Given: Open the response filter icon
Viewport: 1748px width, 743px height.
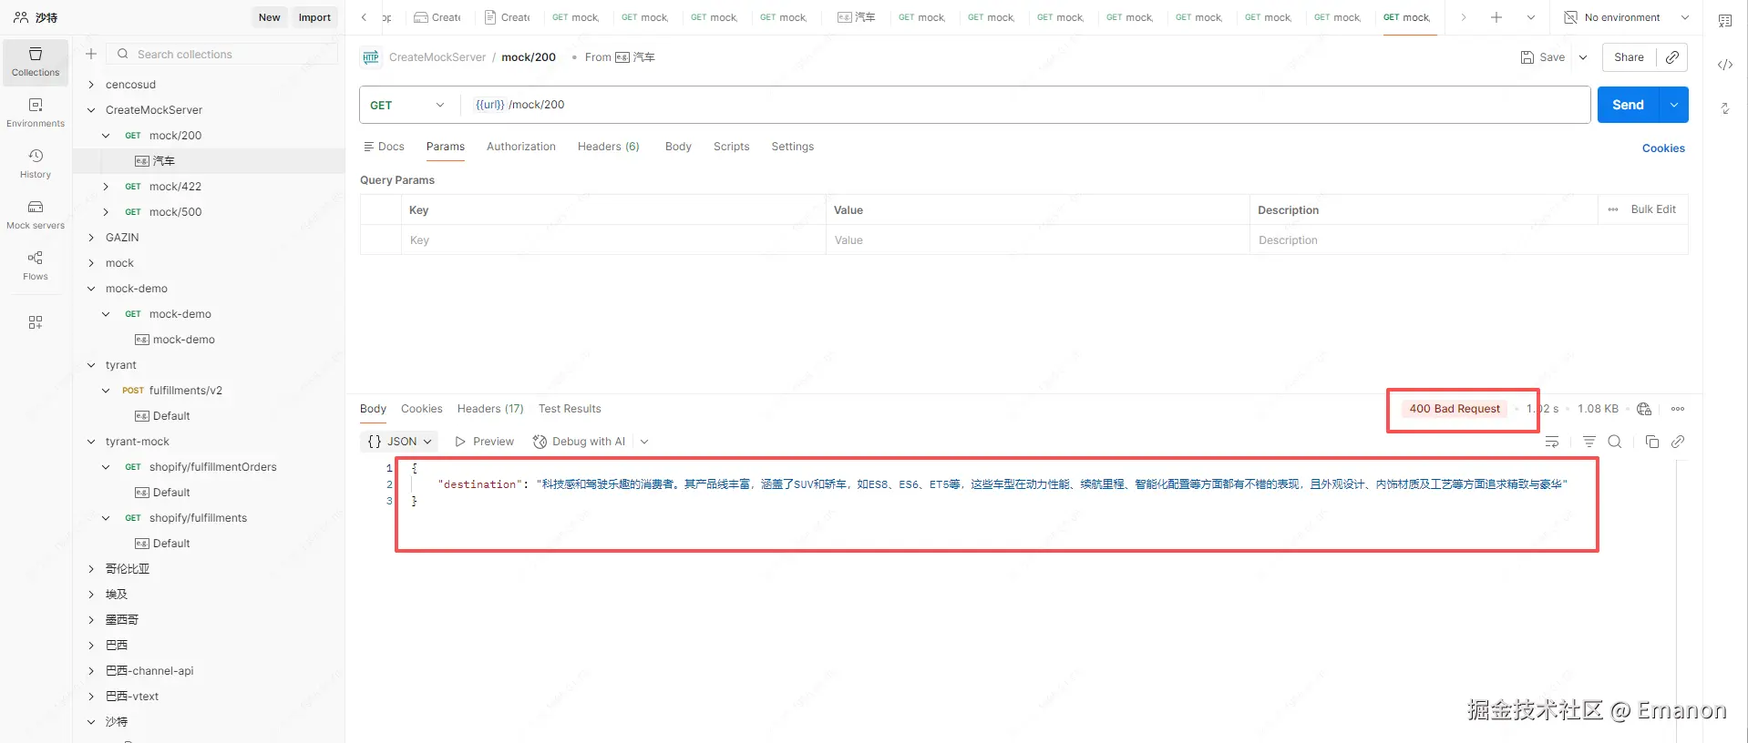Looking at the screenshot, I should [x=1589, y=442].
